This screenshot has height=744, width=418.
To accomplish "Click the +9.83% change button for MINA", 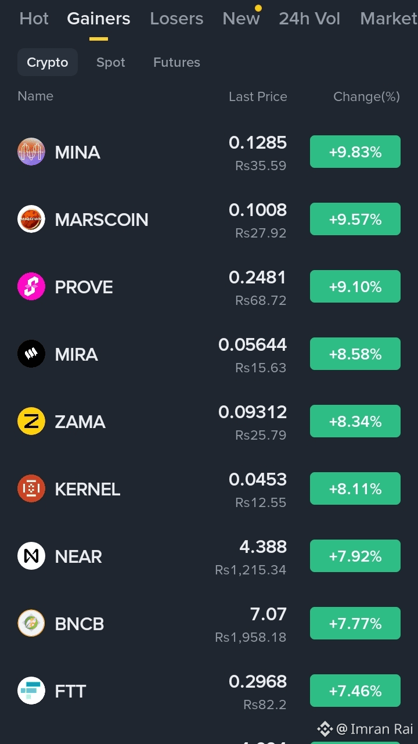I will tap(355, 152).
